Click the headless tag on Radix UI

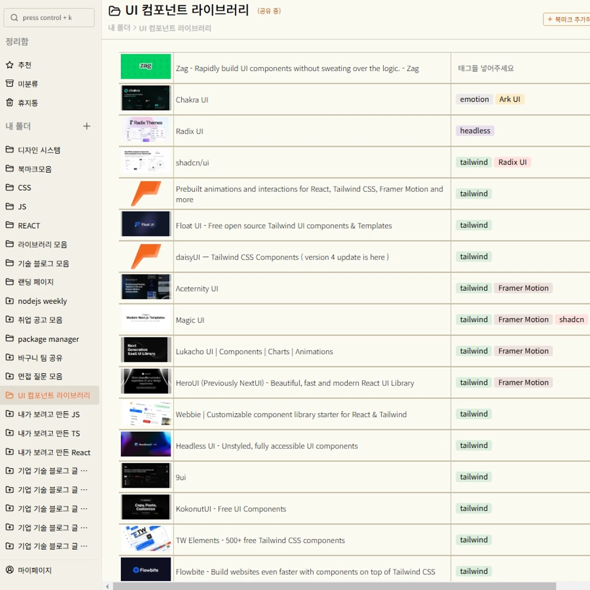[x=475, y=131]
